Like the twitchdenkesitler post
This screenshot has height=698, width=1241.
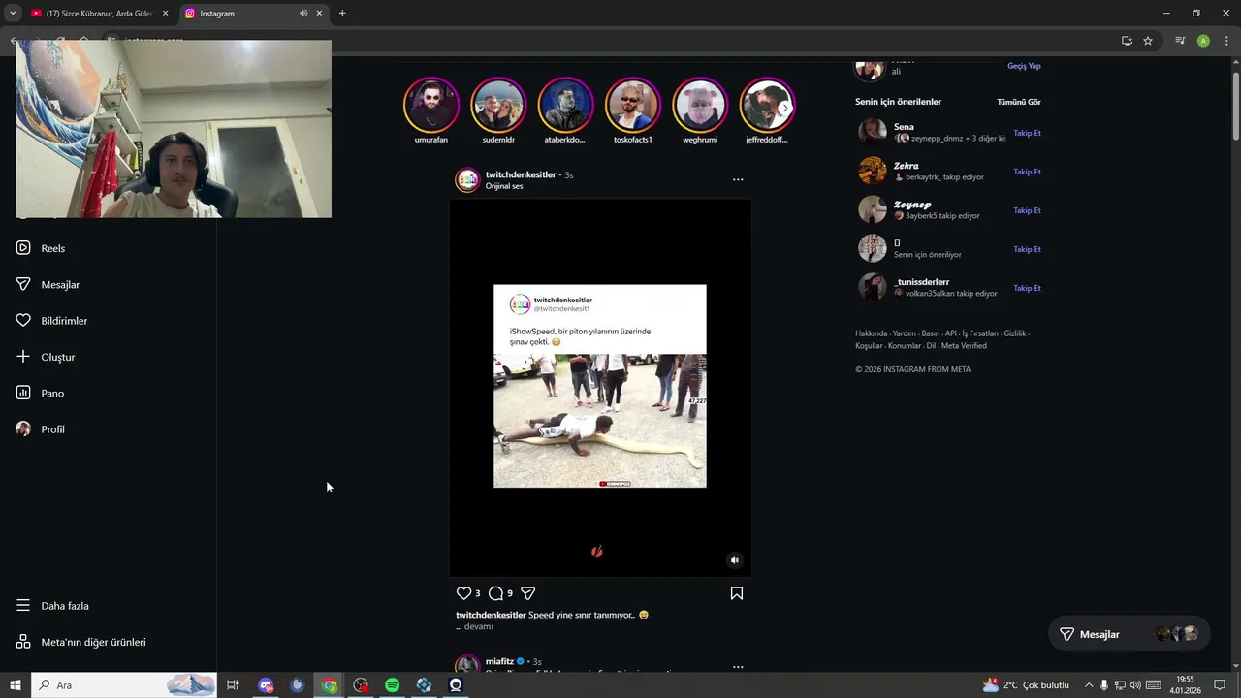coord(463,593)
